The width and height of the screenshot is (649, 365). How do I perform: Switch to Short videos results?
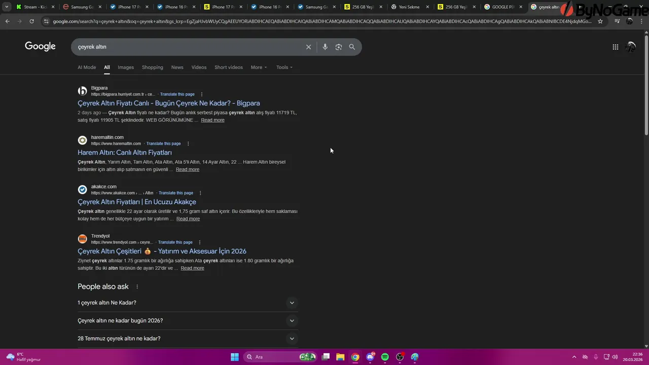[x=229, y=67]
